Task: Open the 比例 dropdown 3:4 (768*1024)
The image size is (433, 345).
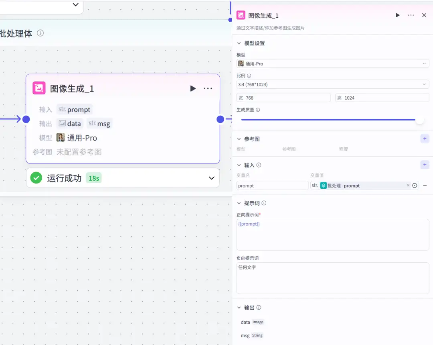Action: click(333, 84)
